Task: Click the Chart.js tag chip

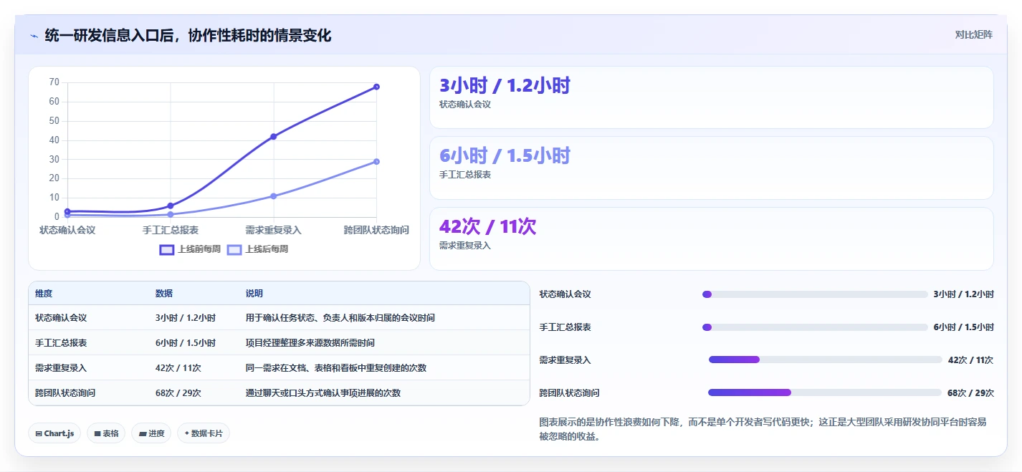Action: pyautogui.click(x=54, y=433)
